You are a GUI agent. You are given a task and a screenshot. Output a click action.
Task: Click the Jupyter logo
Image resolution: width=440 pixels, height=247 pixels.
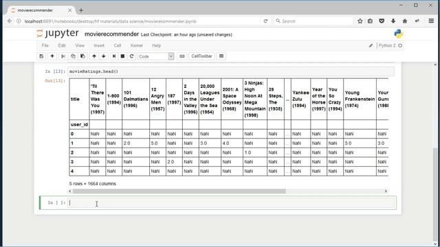pyautogui.click(x=58, y=34)
